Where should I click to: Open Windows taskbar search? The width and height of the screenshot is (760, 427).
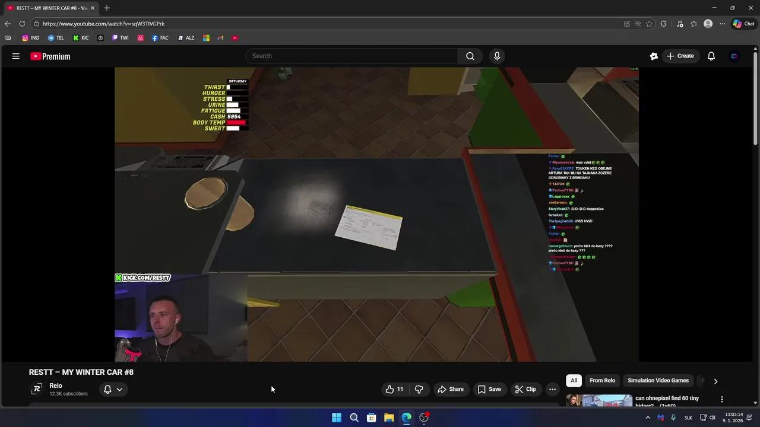pyautogui.click(x=354, y=418)
